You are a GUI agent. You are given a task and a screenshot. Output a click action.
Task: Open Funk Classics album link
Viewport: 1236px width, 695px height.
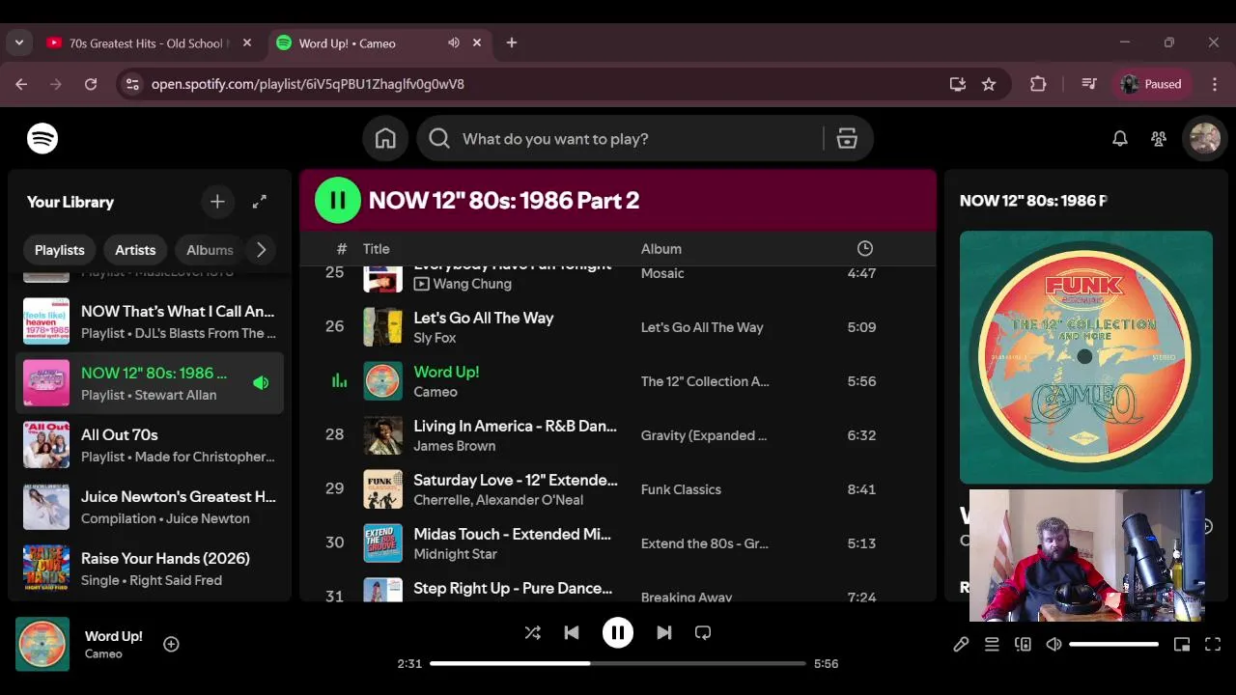coord(681,489)
